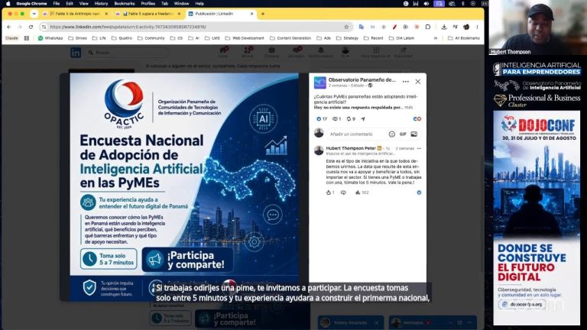The image size is (587, 330).
Task: Open the LinkedIn home logo
Action: (x=76, y=53)
